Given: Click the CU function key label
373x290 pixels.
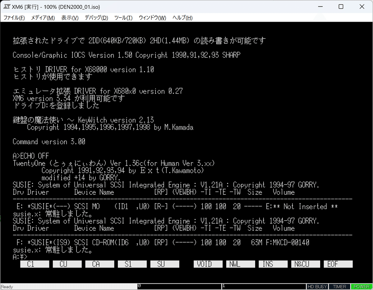Looking at the screenshot, I should 67,264.
